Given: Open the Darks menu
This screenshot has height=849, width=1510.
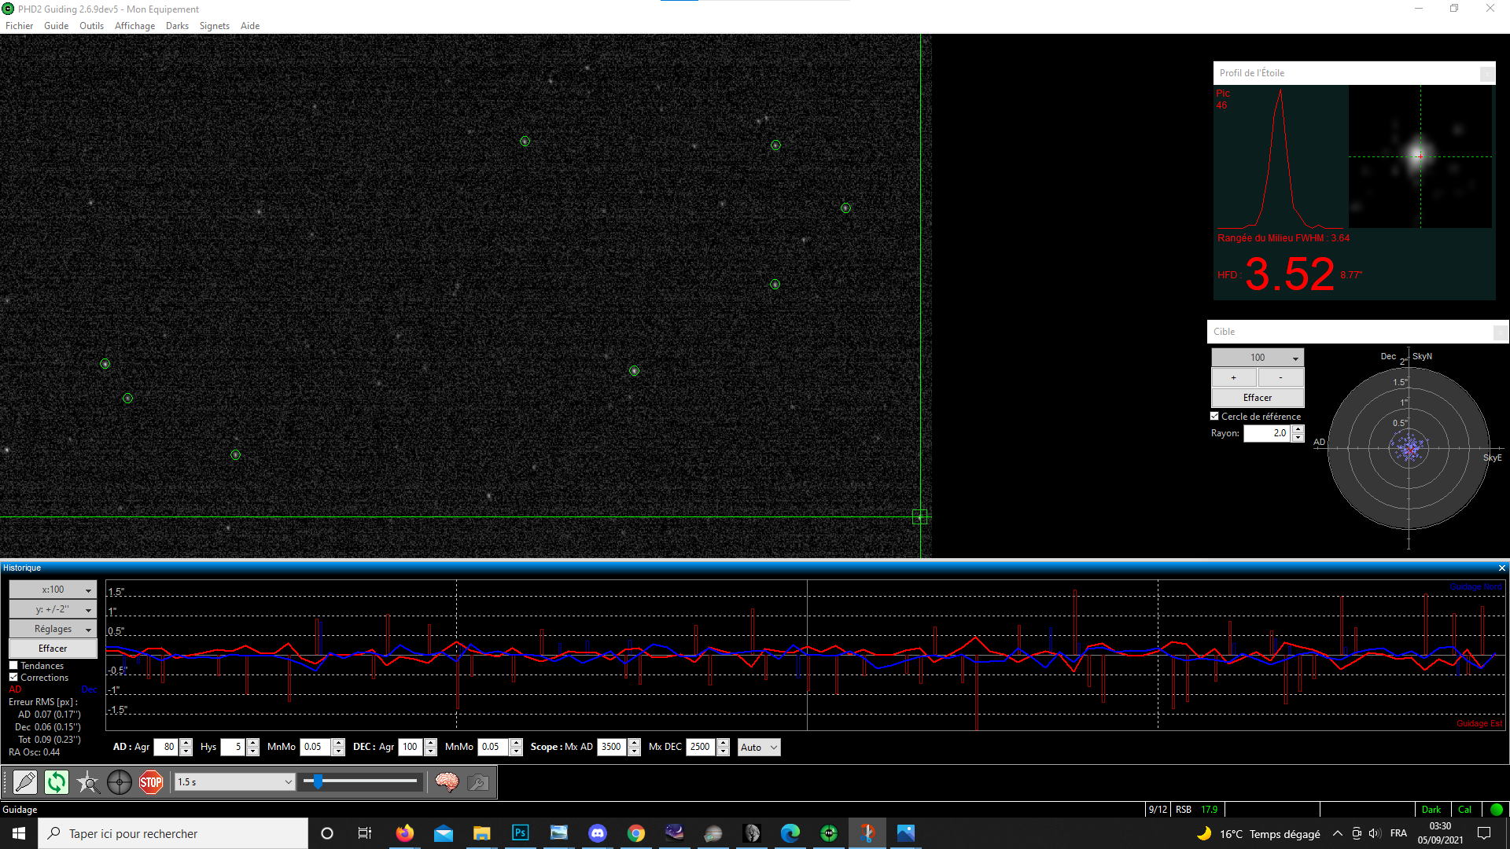Looking at the screenshot, I should tap(177, 26).
